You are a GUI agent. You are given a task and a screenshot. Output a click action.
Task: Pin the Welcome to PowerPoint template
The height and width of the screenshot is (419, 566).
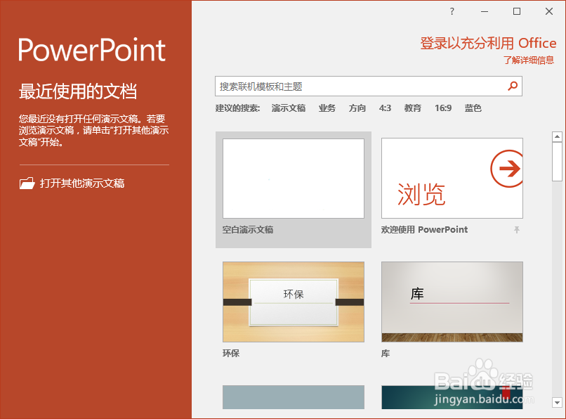click(x=517, y=230)
